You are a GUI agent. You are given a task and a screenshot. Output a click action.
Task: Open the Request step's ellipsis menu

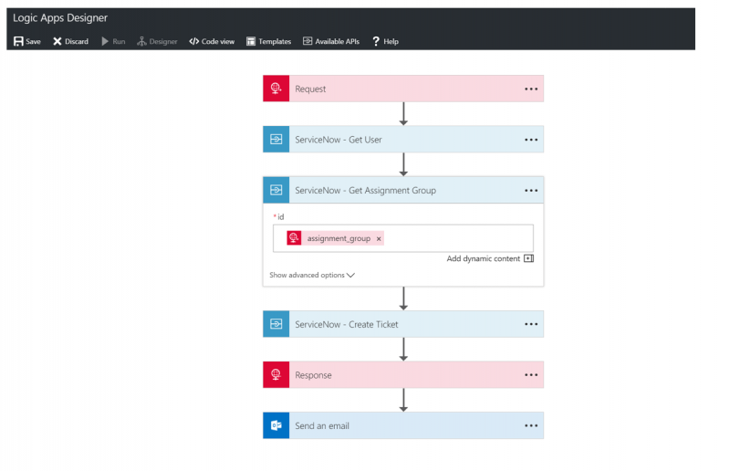(x=531, y=89)
